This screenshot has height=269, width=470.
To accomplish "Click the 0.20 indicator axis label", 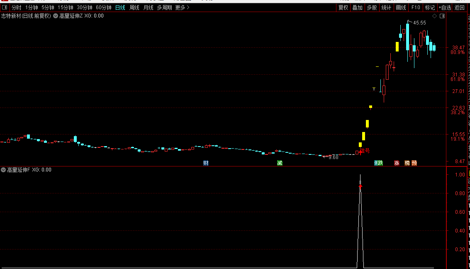I will tap(460, 249).
